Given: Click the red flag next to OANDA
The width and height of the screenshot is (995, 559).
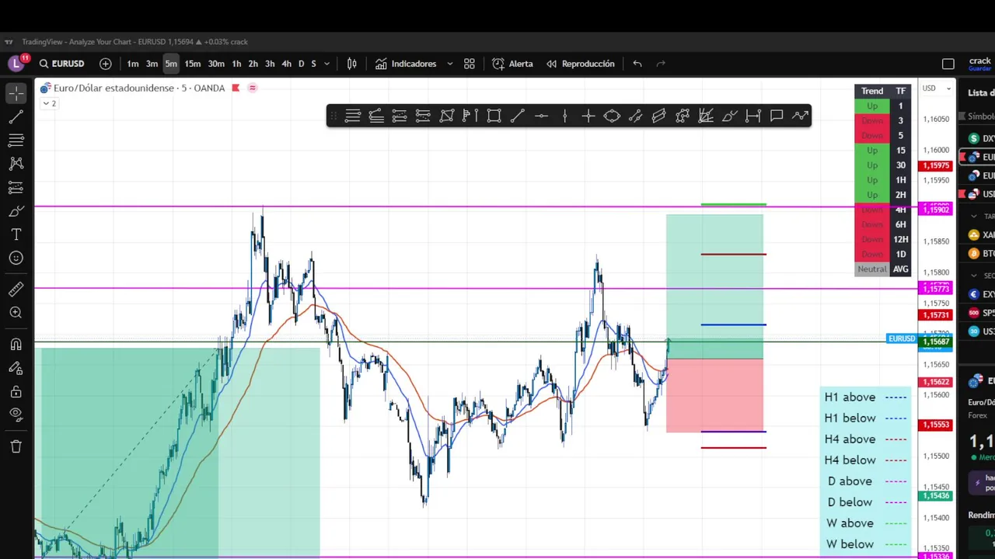Looking at the screenshot, I should [236, 88].
